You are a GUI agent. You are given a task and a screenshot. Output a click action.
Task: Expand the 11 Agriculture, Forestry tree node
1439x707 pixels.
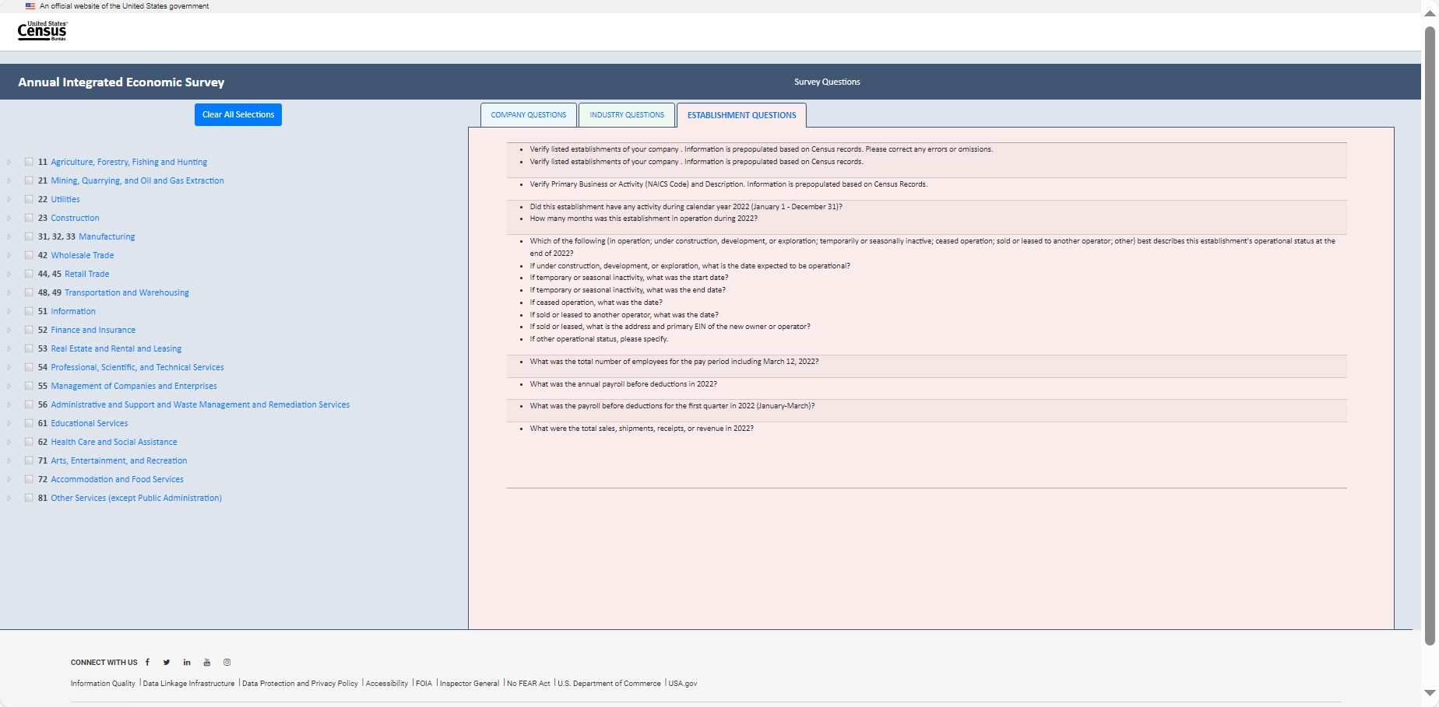pos(9,163)
